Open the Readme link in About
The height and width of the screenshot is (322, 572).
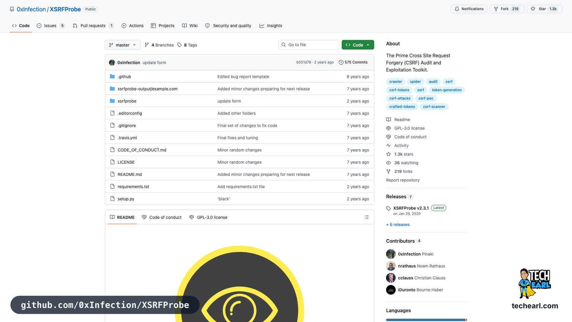point(398,120)
